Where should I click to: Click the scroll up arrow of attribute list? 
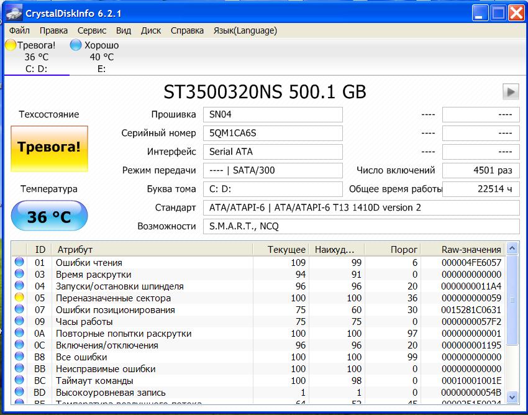[512, 249]
